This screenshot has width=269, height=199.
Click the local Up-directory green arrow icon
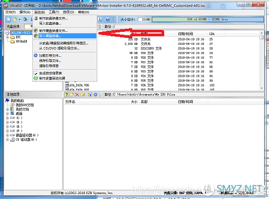(x=66, y=95)
